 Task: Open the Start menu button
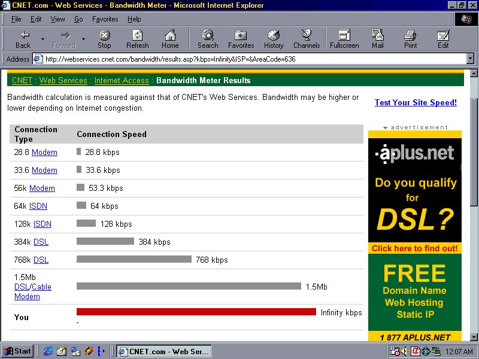point(17,351)
